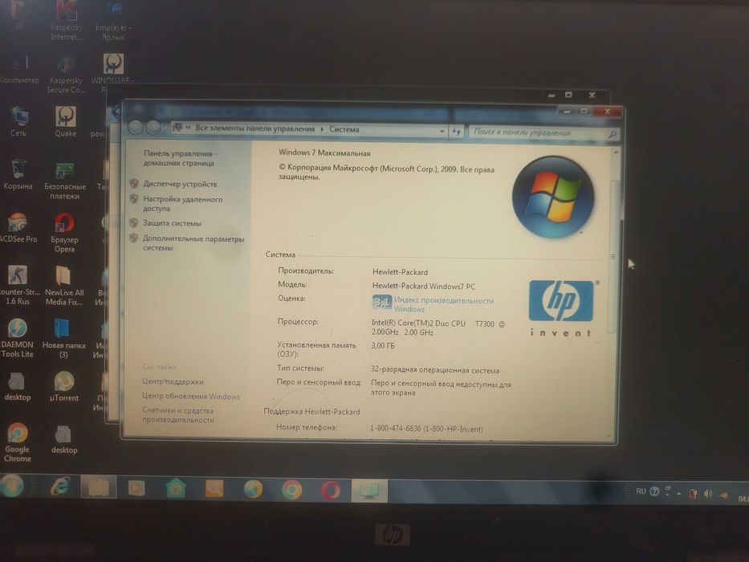The width and height of the screenshot is (749, 562).
Task: Open the Windows Start button
Action: 11,487
